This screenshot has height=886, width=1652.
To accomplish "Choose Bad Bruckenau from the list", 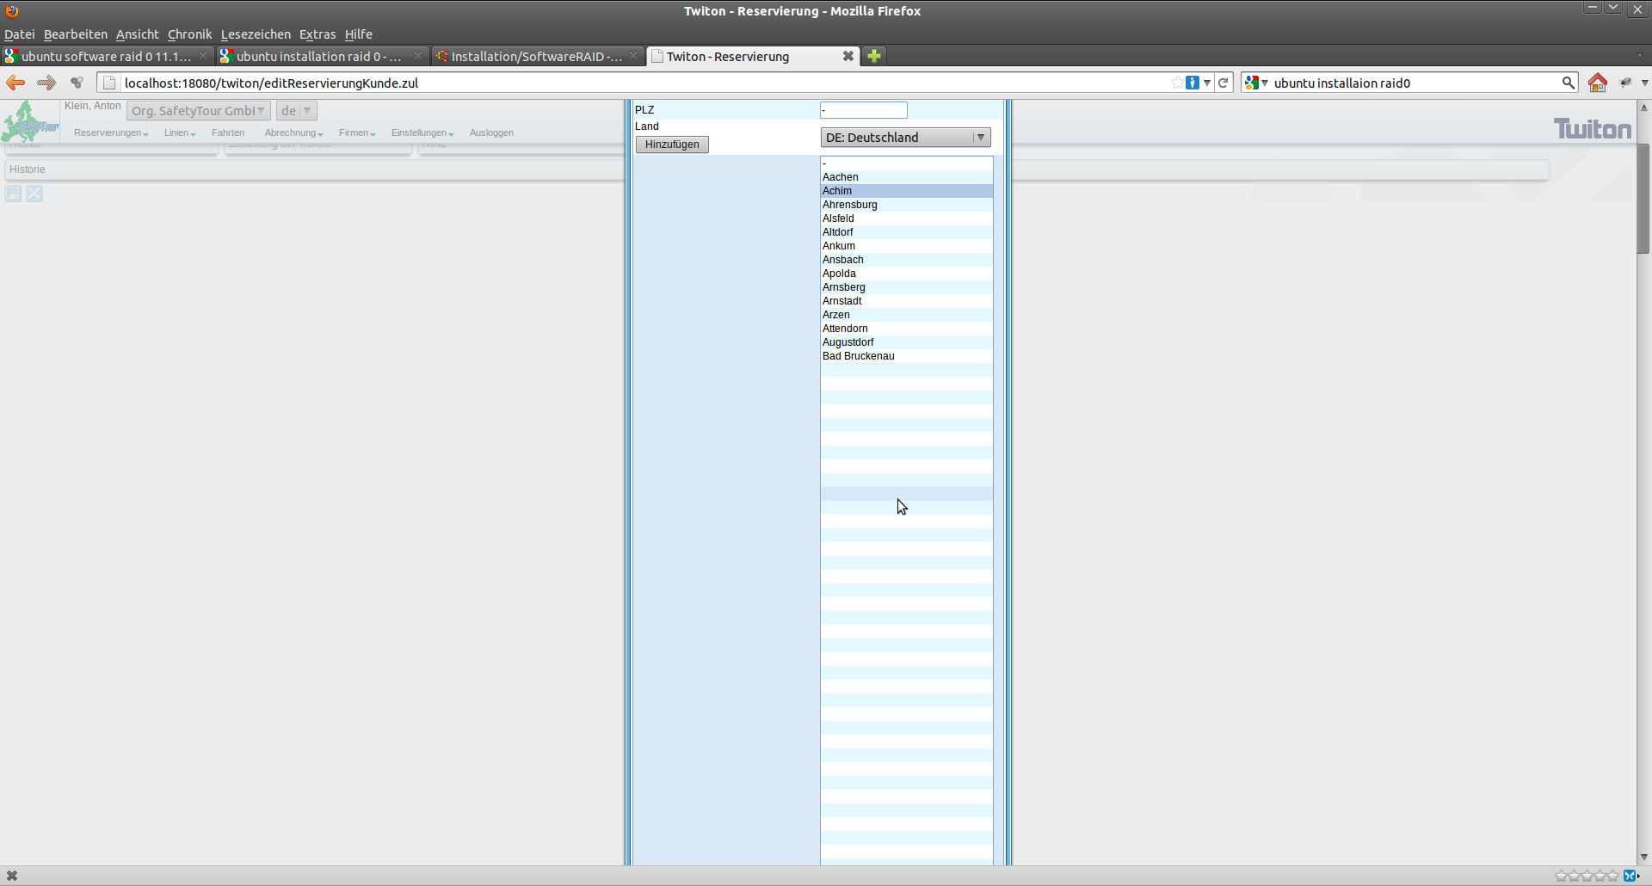I will click(859, 356).
